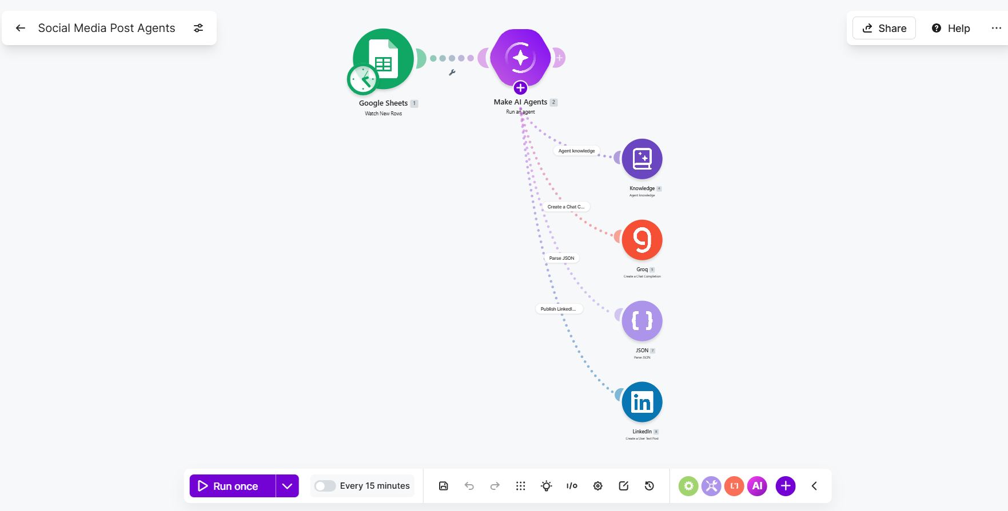1008x511 pixels.
Task: Open the notes icon
Action: tap(623, 486)
